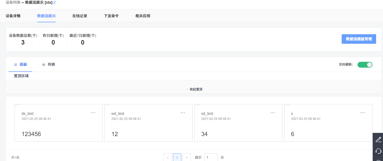Go to the next page arrow
The width and height of the screenshot is (383, 161).
[187, 158]
